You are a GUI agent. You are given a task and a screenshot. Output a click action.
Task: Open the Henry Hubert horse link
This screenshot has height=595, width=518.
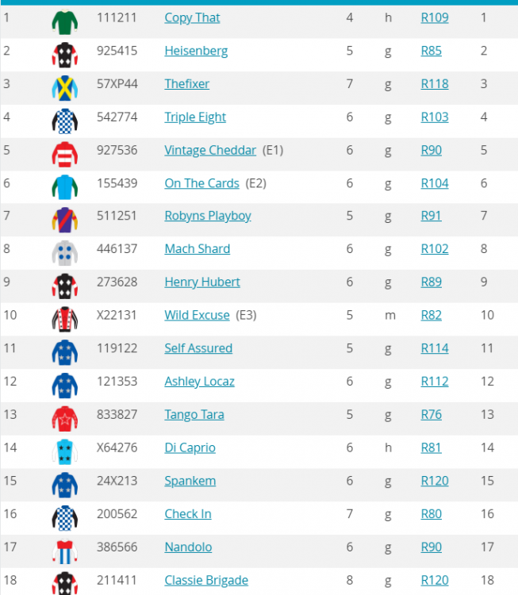point(201,282)
